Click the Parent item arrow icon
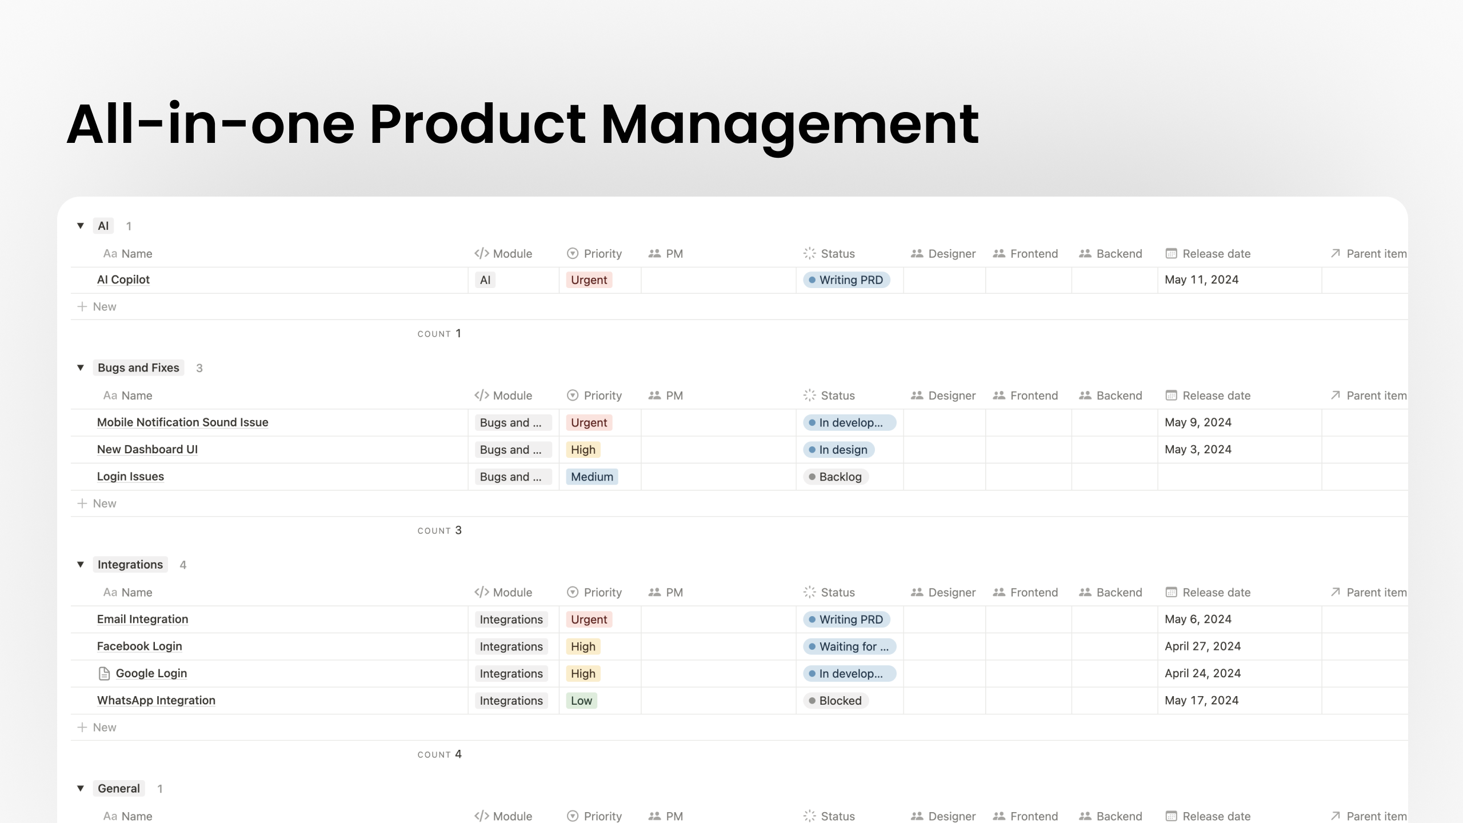Viewport: 1463px width, 823px height. point(1334,253)
